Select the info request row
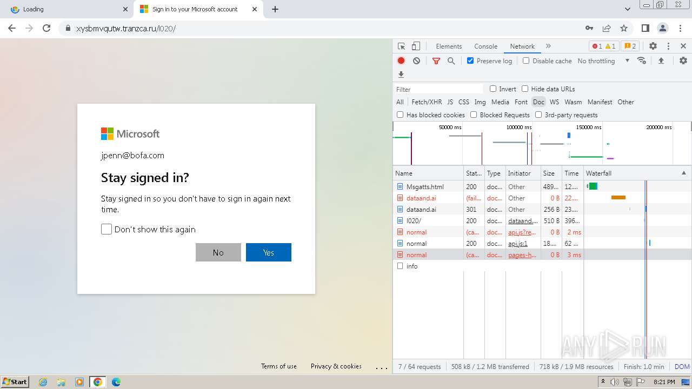 (x=542, y=266)
